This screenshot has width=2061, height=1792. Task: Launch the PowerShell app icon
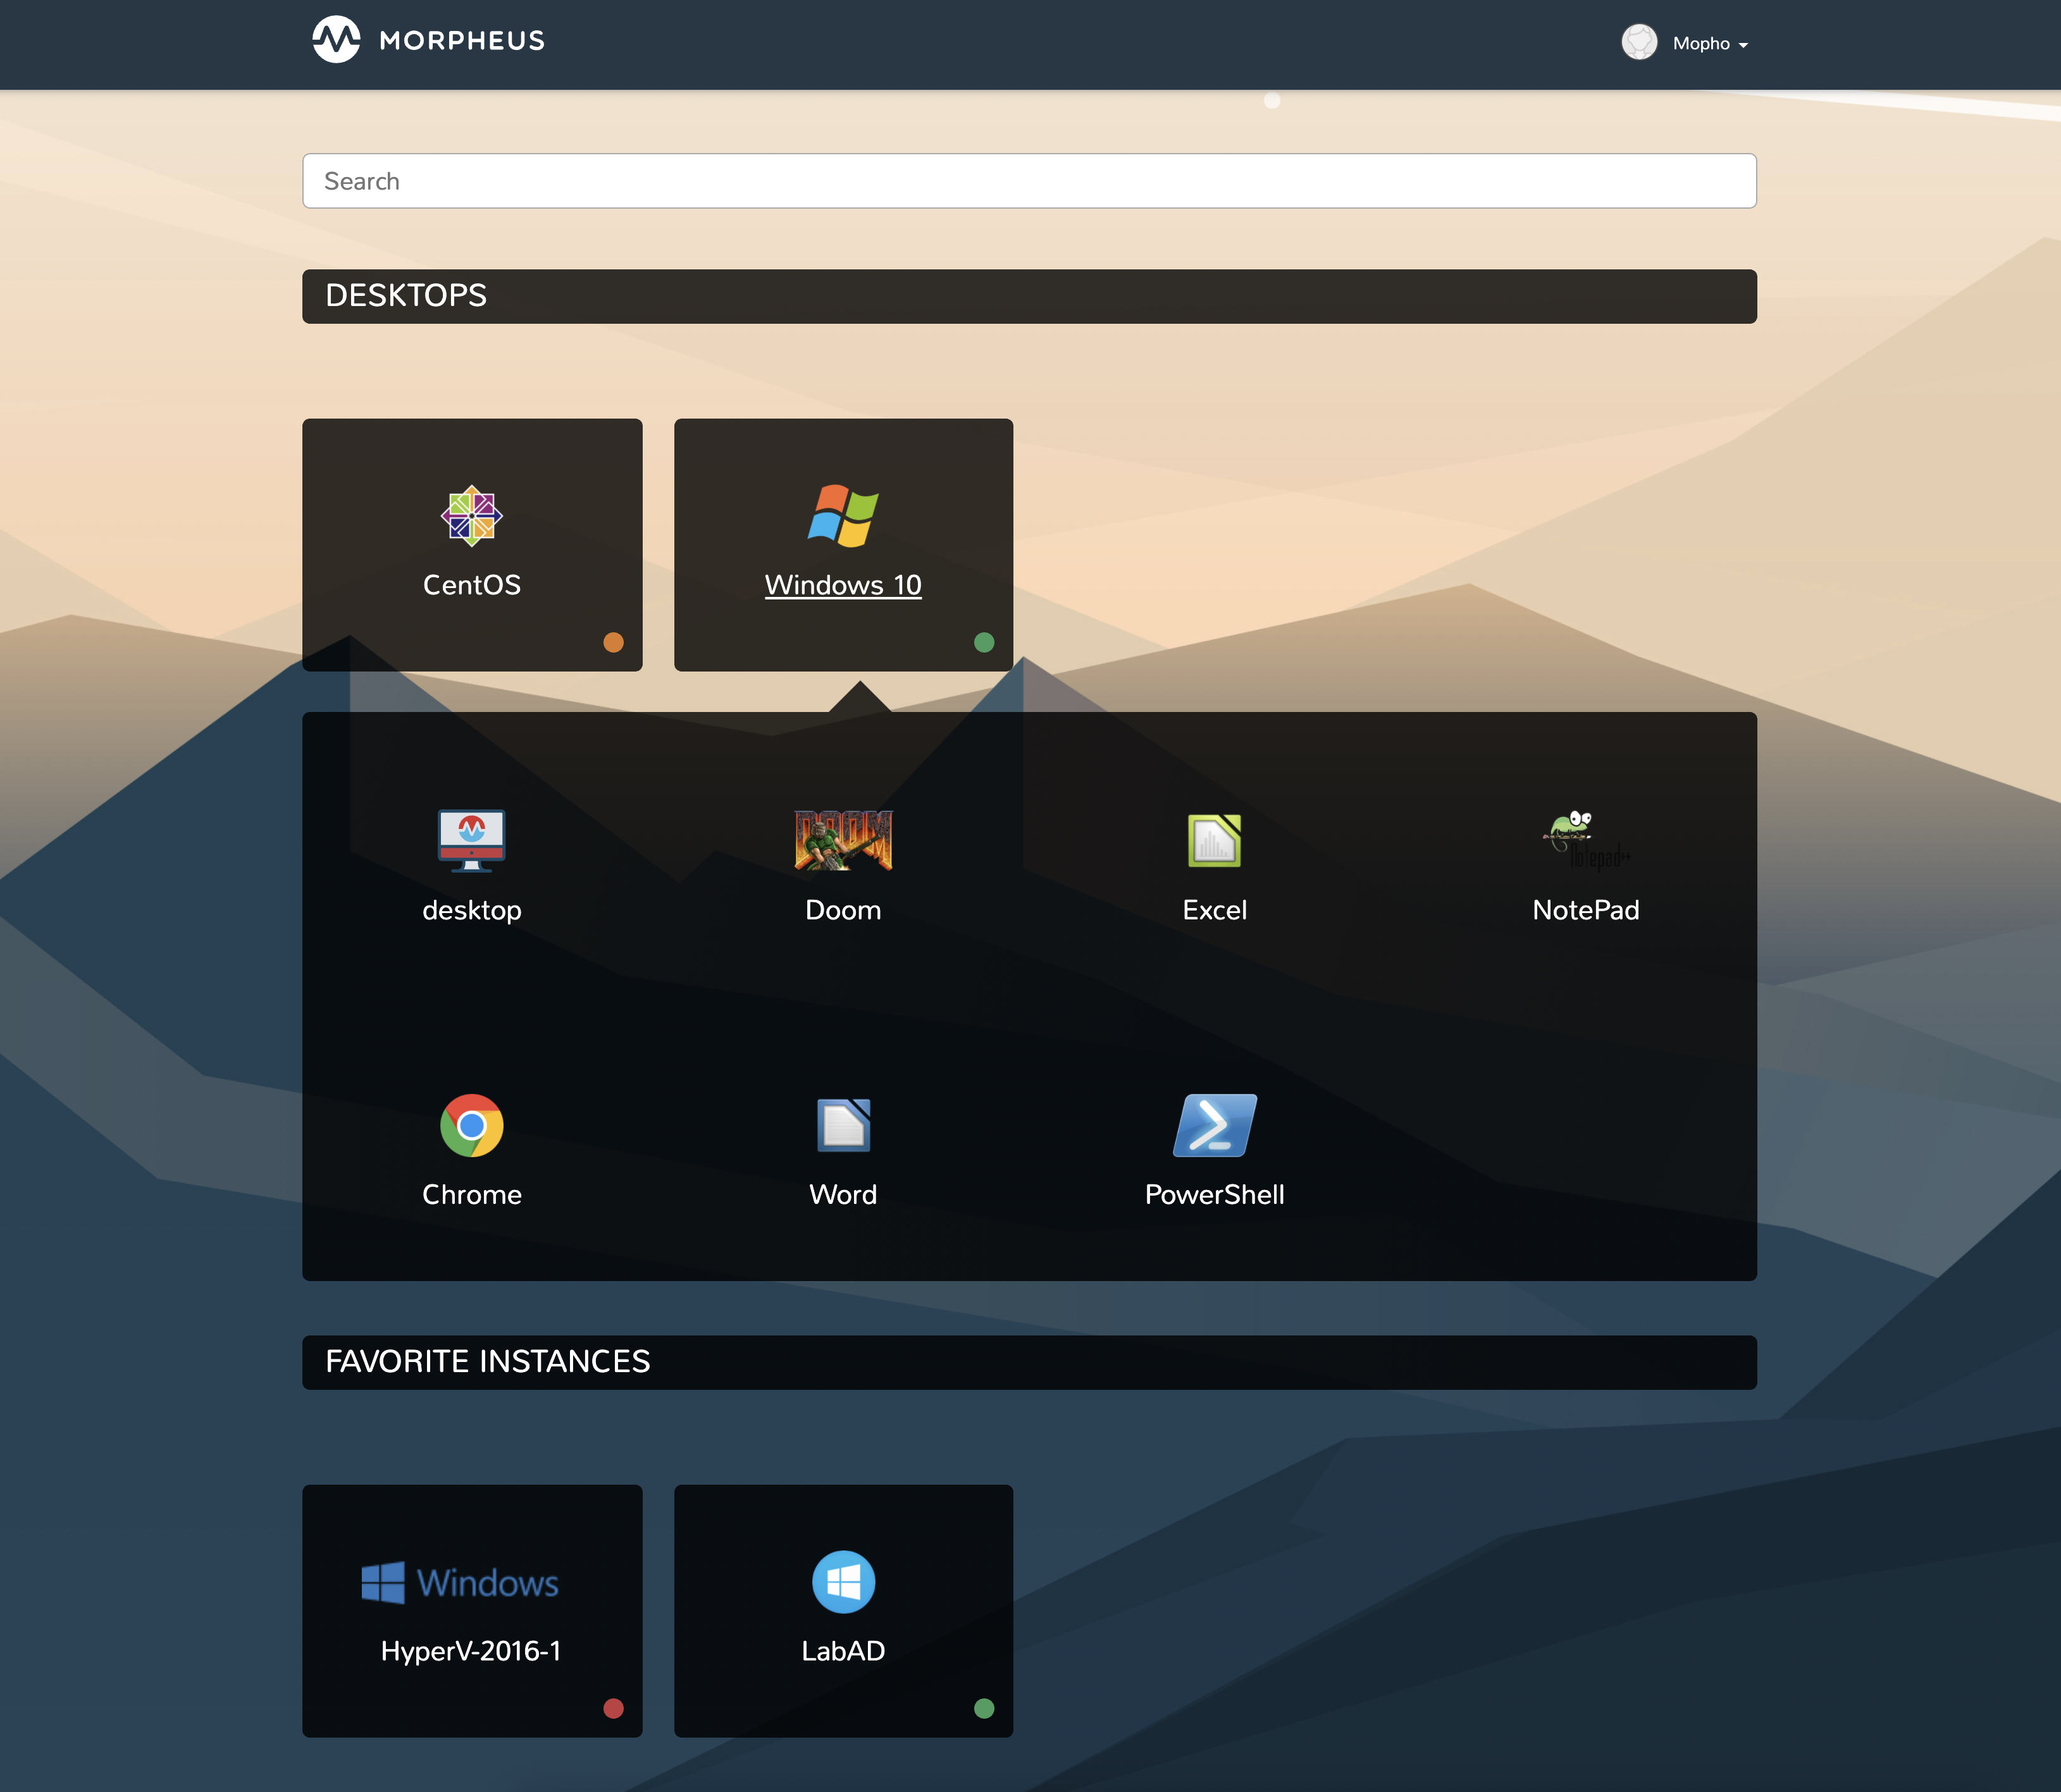[x=1213, y=1125]
